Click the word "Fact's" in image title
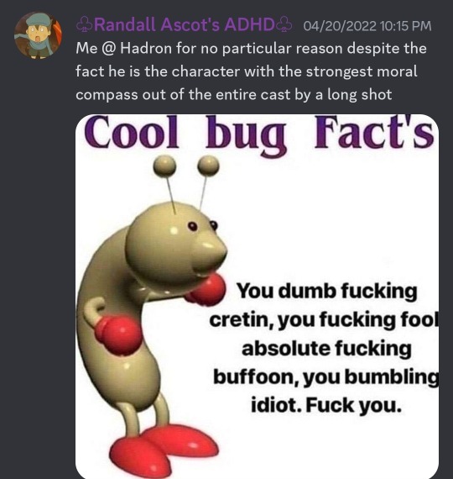 (374, 132)
